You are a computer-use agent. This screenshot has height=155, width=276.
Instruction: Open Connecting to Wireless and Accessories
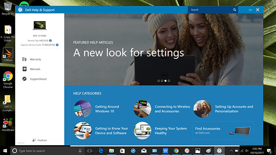(x=172, y=109)
